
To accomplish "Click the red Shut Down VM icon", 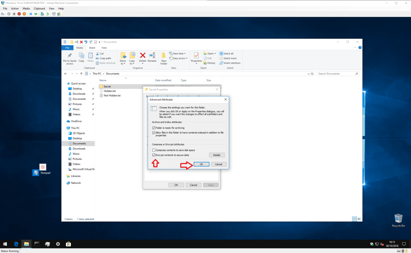I will [x=19, y=14].
